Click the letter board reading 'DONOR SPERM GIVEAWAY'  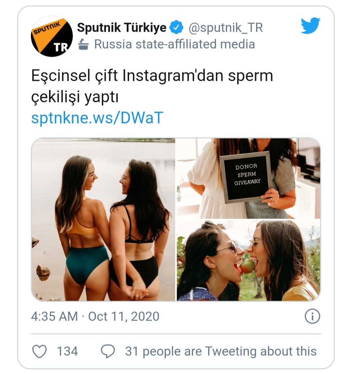[x=247, y=177]
